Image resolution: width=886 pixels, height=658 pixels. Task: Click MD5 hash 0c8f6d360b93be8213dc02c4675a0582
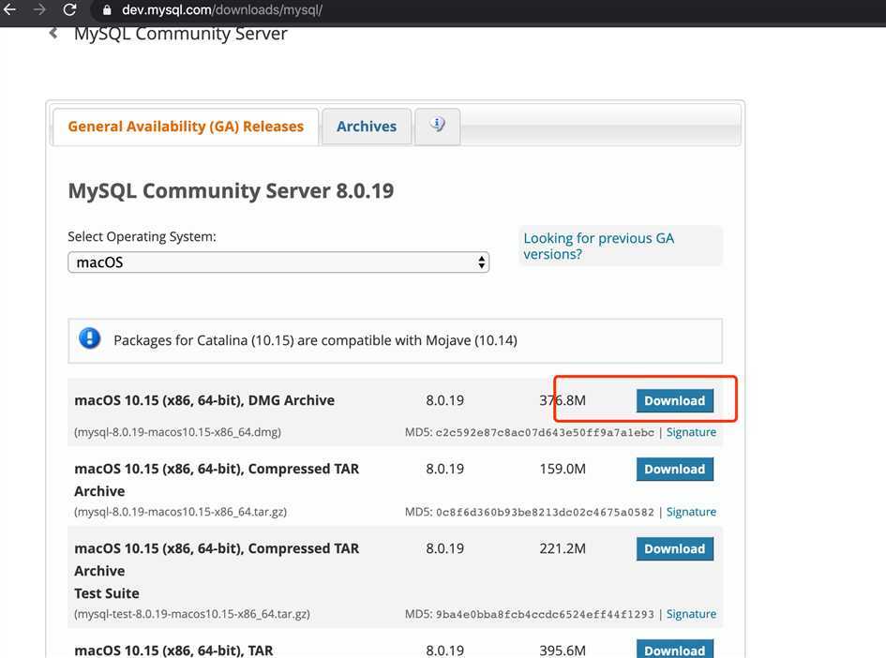point(545,513)
